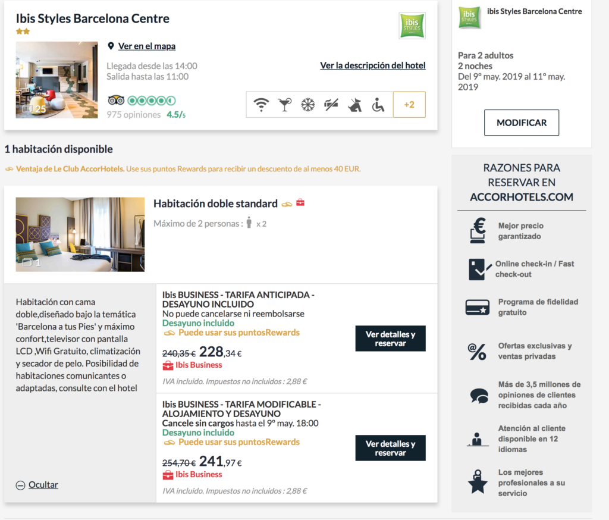609x520 pixels.
Task: Click 'Programa de fidelidad gratuito' text
Action: (538, 307)
